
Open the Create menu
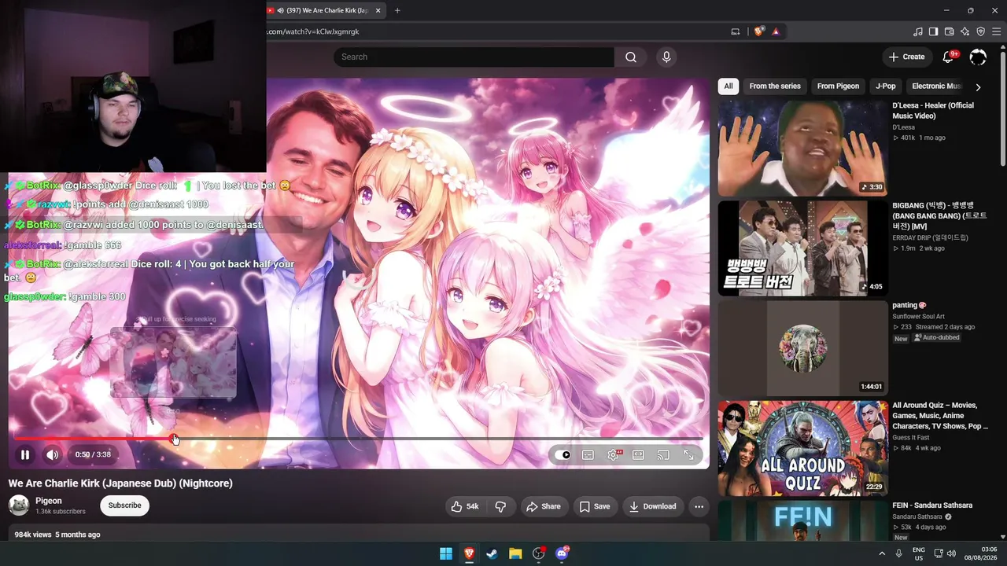(x=906, y=57)
